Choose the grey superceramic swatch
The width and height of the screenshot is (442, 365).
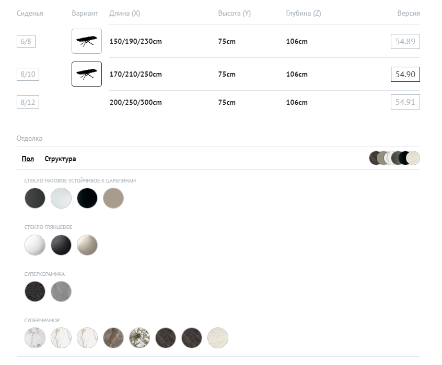pos(61,291)
